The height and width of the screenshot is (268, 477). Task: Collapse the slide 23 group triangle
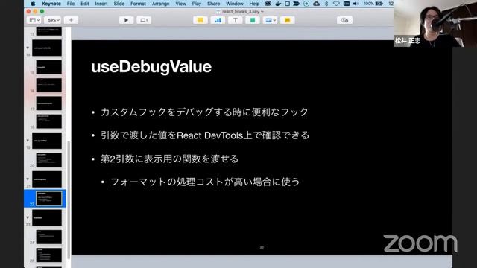(28, 217)
